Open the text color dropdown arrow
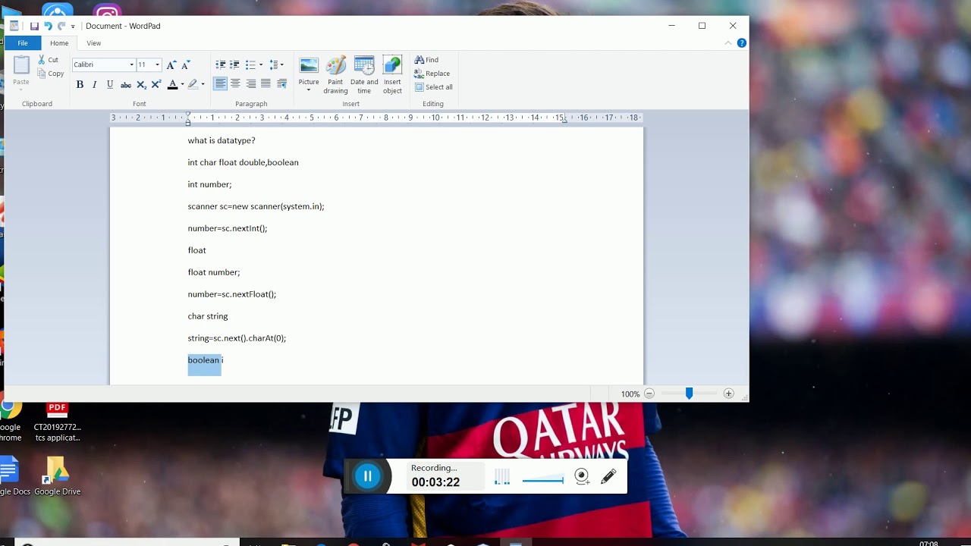This screenshot has height=546, width=971. pyautogui.click(x=182, y=84)
